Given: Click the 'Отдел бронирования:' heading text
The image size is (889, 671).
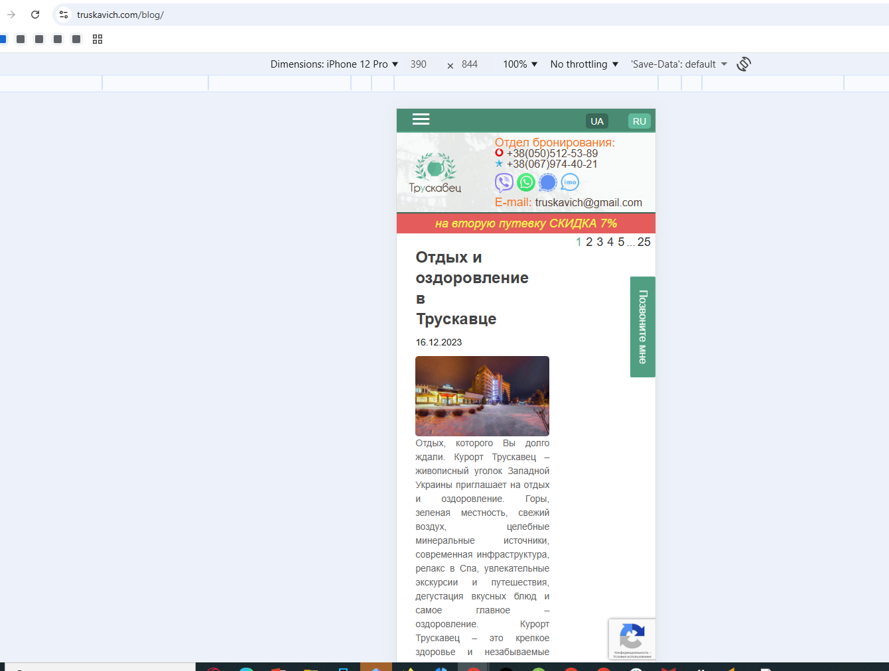Looking at the screenshot, I should (555, 142).
